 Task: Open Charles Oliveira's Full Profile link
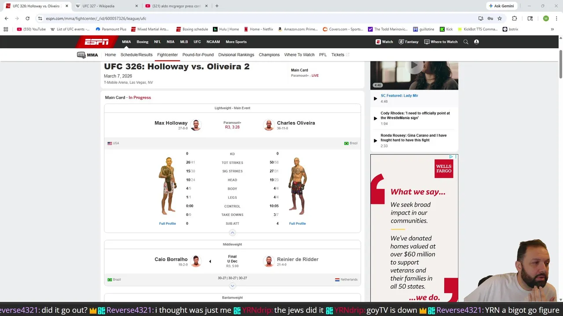[x=297, y=223]
